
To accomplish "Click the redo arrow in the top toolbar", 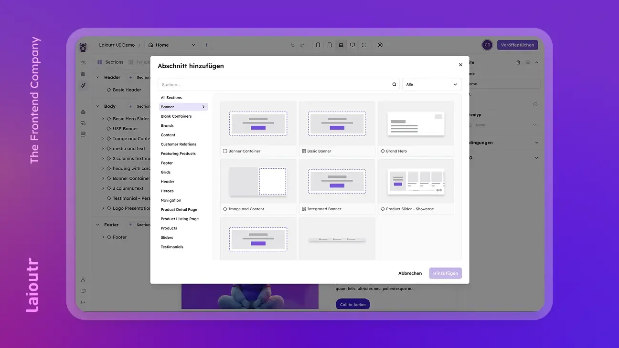I will (302, 45).
